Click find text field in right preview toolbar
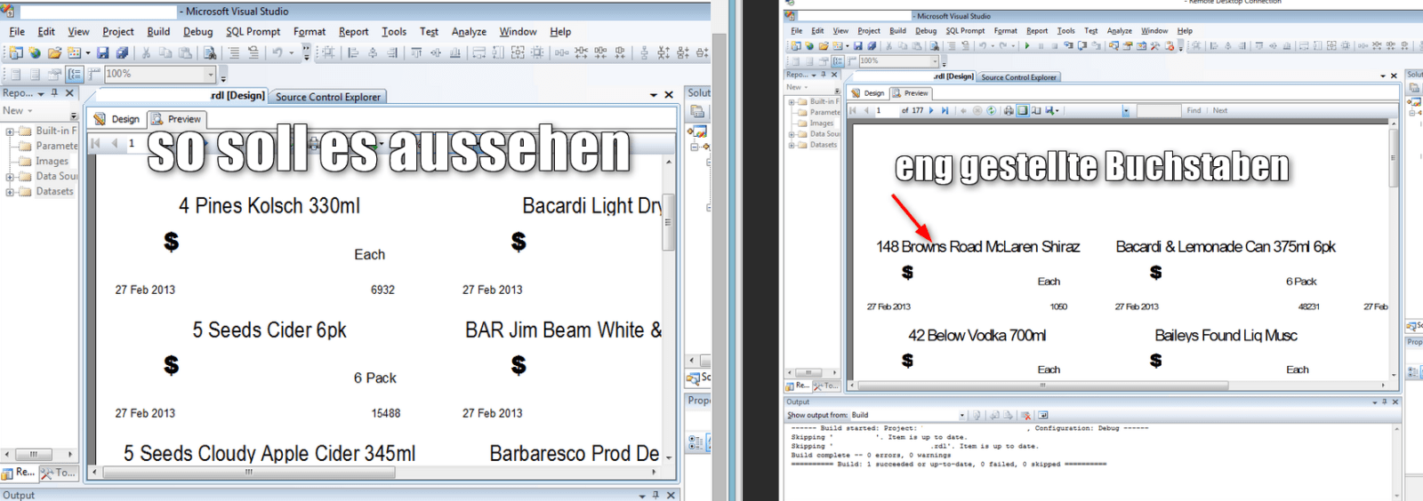Screen dimensions: 1423x501 [x=1159, y=111]
